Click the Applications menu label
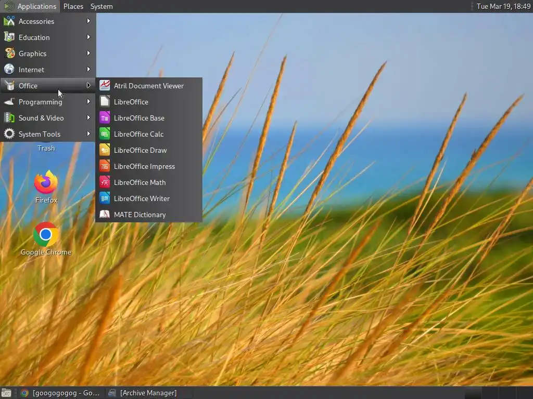The width and height of the screenshot is (533, 399). coord(37,6)
